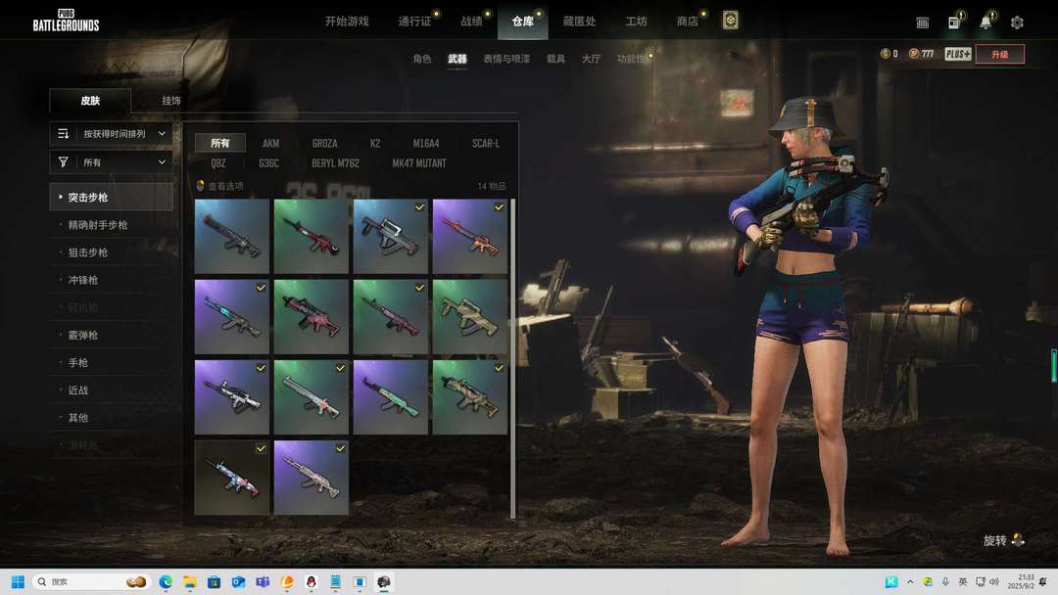Screen dimensions: 1058x595
Task: Open the 所有 filter dropdown
Action: point(112,161)
